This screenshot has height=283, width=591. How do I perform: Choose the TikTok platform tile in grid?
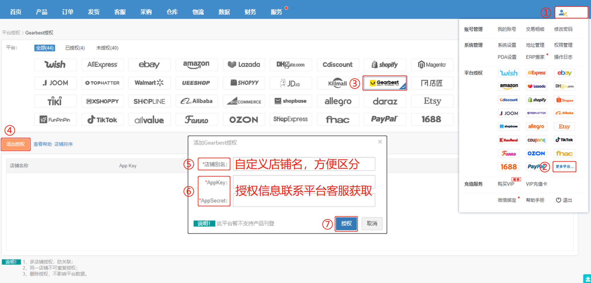pyautogui.click(x=102, y=120)
